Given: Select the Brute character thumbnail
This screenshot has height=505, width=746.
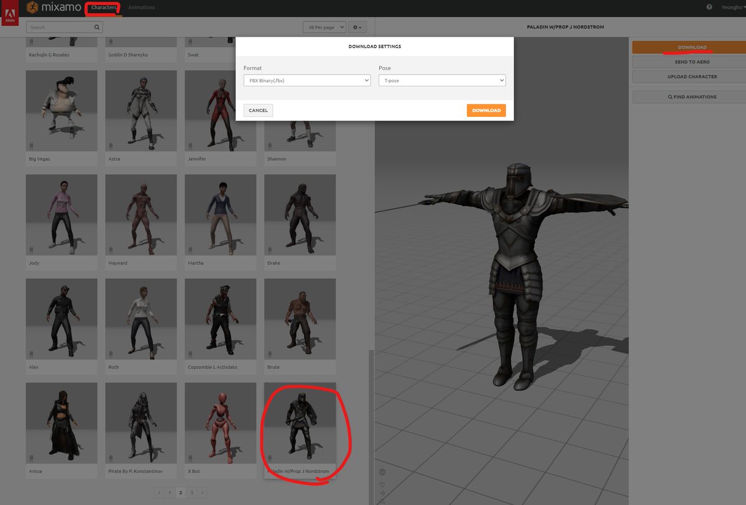Looking at the screenshot, I should 300,319.
